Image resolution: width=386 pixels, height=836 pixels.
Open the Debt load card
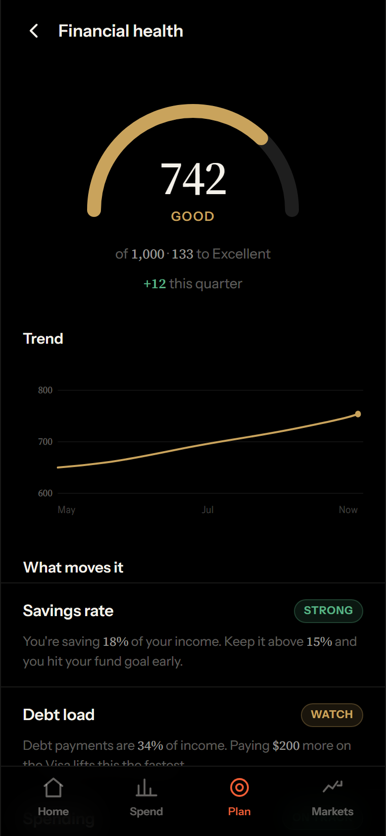point(193,727)
